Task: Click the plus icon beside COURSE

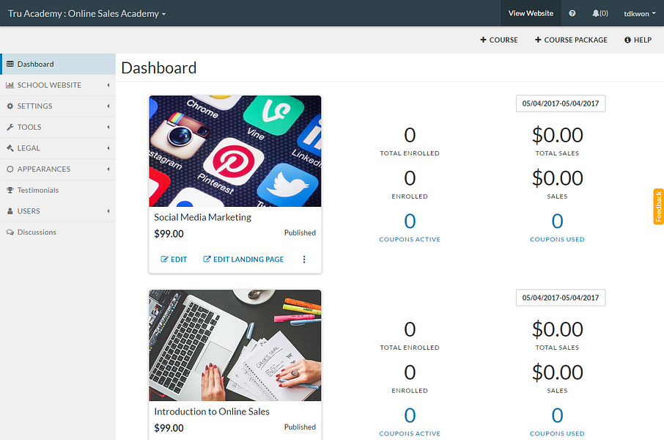Action: coord(483,40)
